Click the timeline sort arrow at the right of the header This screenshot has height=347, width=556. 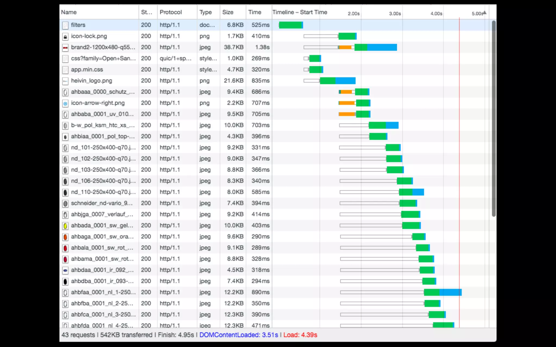tap(485, 13)
